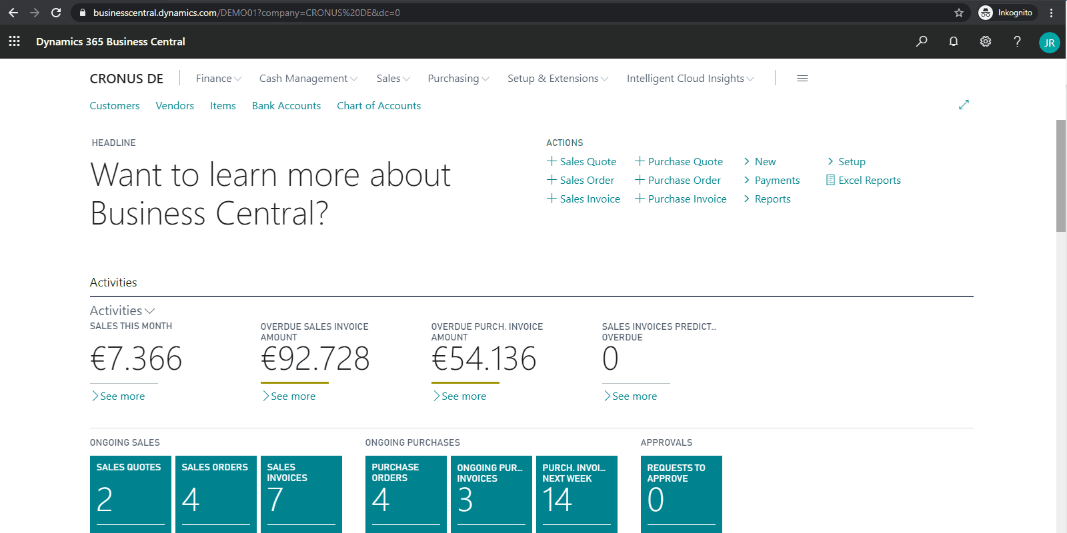Expand the Payments actions group
Image resolution: width=1067 pixels, height=533 pixels.
point(772,180)
